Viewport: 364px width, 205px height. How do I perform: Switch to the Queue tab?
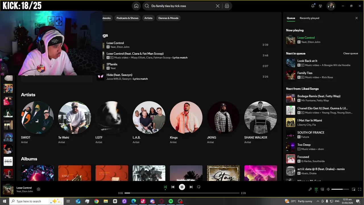291,18
